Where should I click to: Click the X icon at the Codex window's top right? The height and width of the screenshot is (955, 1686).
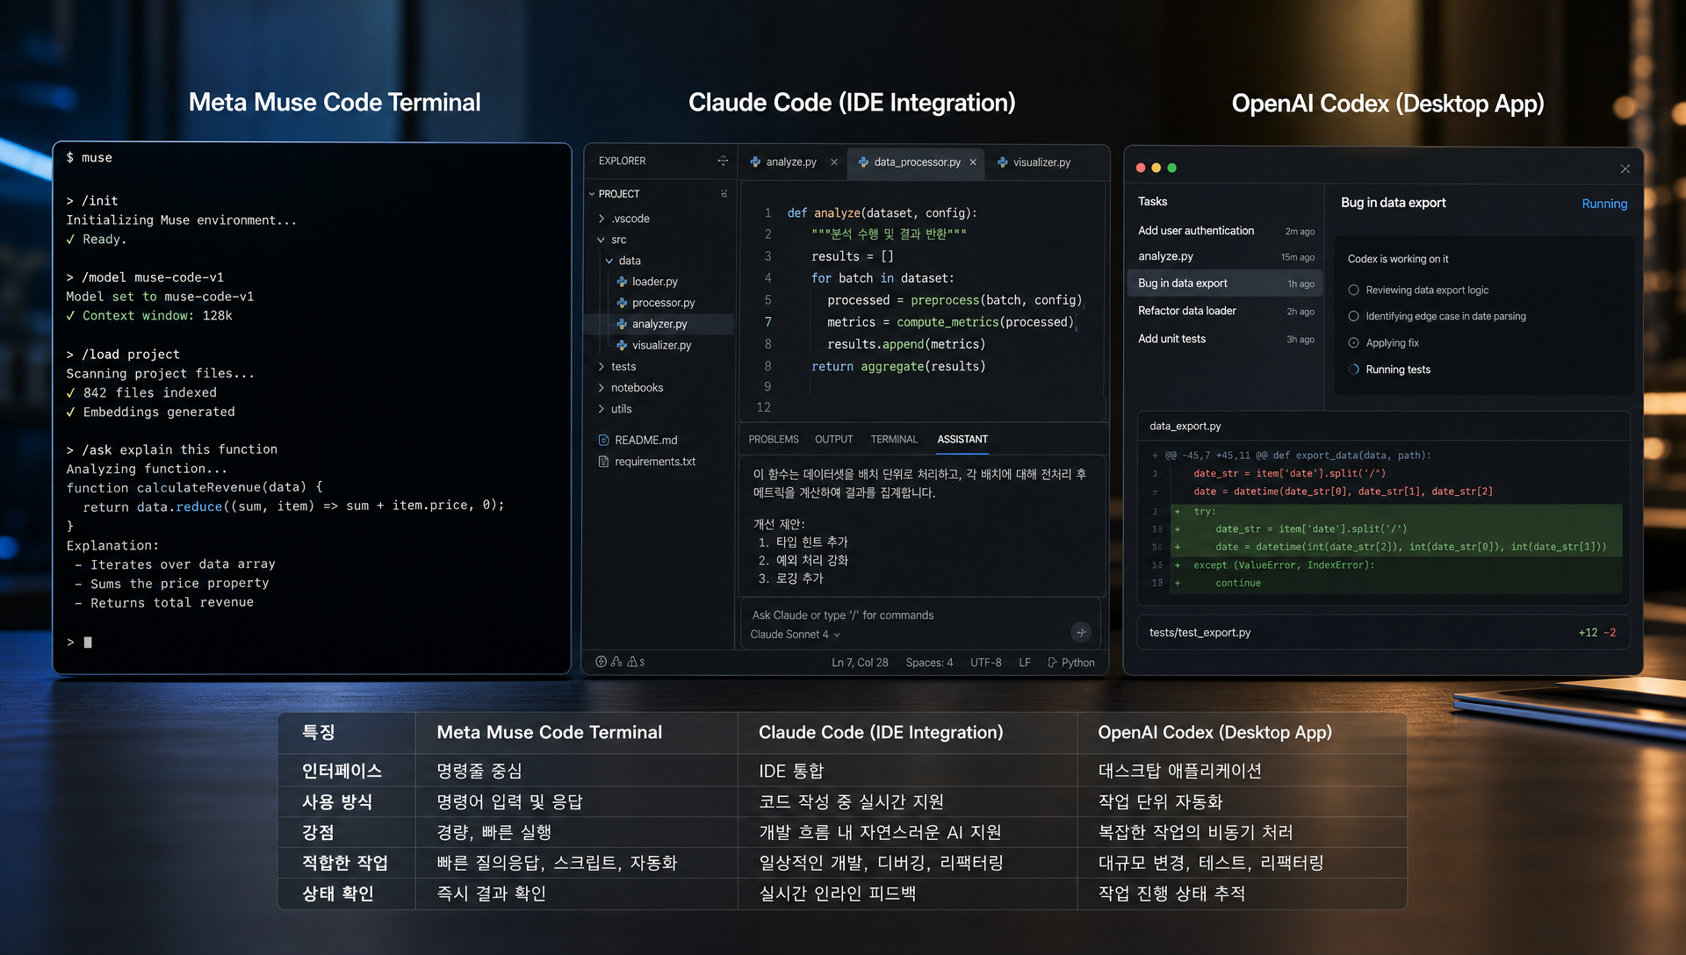(x=1625, y=169)
